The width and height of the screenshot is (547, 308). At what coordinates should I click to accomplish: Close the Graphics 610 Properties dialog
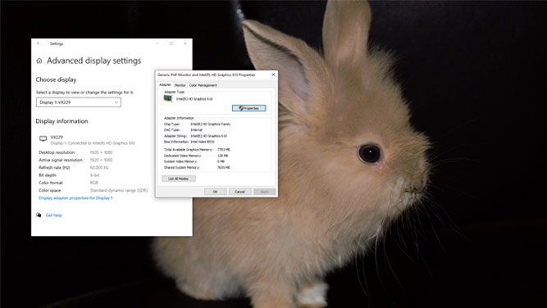pos(273,75)
